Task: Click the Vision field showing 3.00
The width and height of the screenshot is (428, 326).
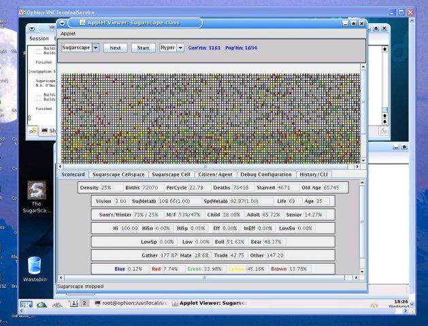Action: click(120, 201)
